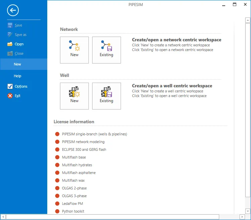Click the Save floppy disk icon
Screen dimensions: 251x220
coord(10,25)
